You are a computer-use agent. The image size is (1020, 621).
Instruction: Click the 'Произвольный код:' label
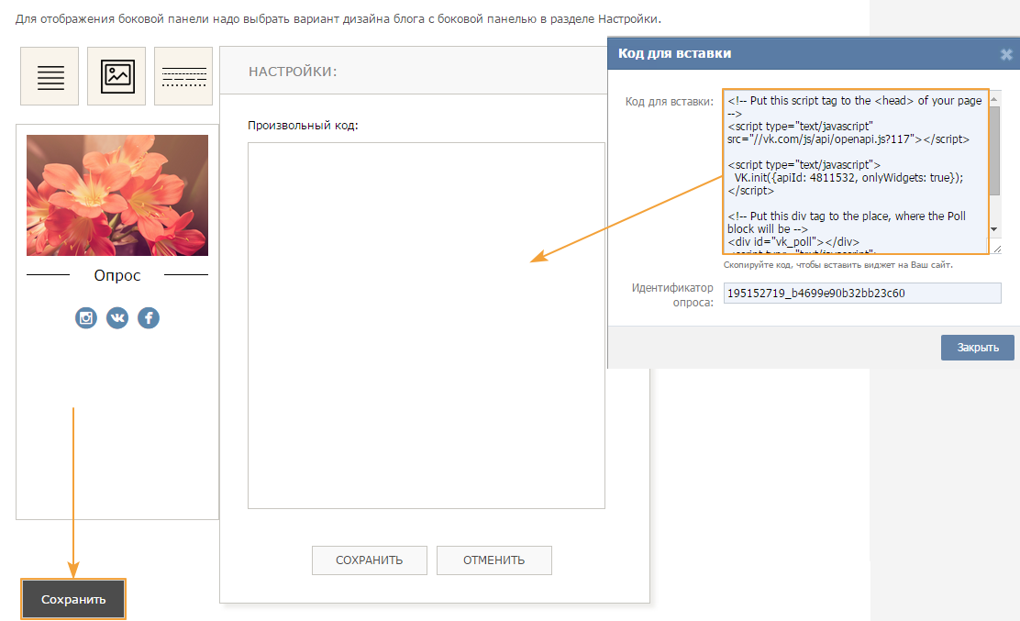coord(303,126)
